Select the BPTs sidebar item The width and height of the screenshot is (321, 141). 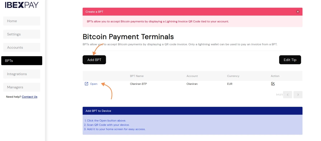pos(22,61)
